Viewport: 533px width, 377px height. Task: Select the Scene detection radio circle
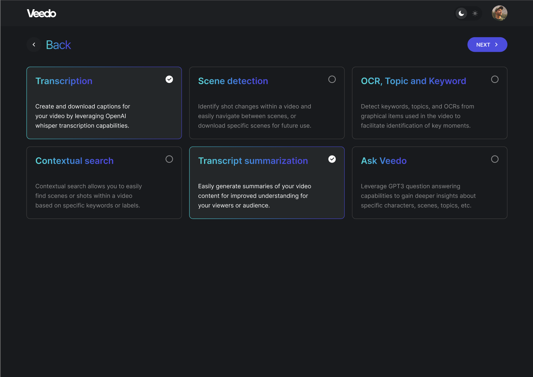(332, 79)
